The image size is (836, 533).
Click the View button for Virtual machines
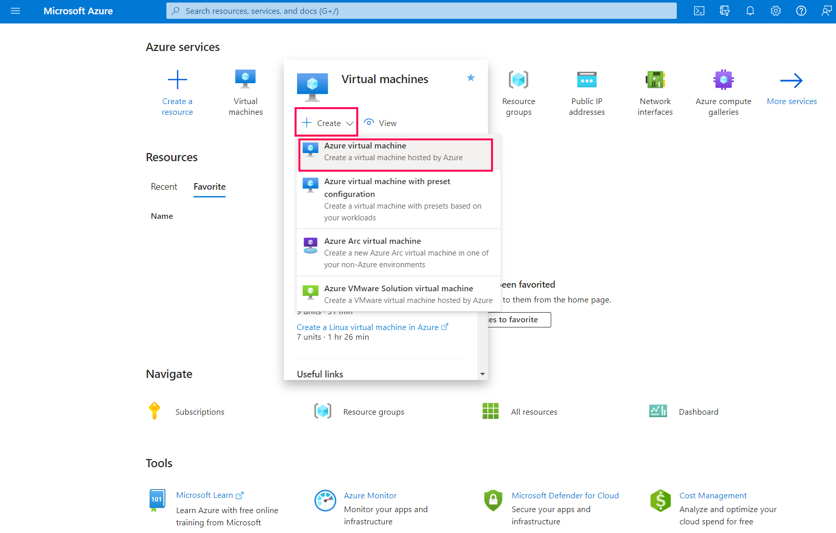point(380,122)
